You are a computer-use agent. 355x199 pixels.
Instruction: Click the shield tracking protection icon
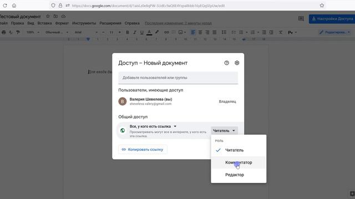pyautogui.click(x=53, y=6)
